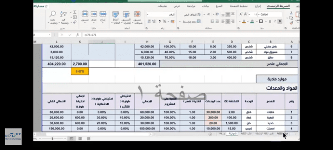This screenshot has width=333, height=150.
Task: Toggle Italic formatting
Action: click(275, 21)
